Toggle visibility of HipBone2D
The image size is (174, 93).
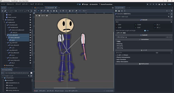[x=30, y=22]
